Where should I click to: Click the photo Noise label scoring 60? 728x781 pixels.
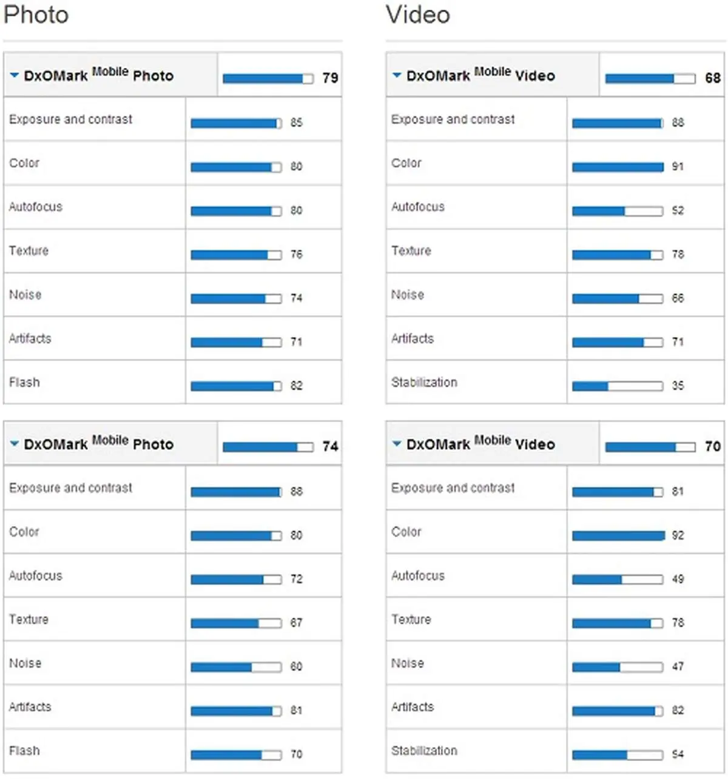[x=25, y=663]
